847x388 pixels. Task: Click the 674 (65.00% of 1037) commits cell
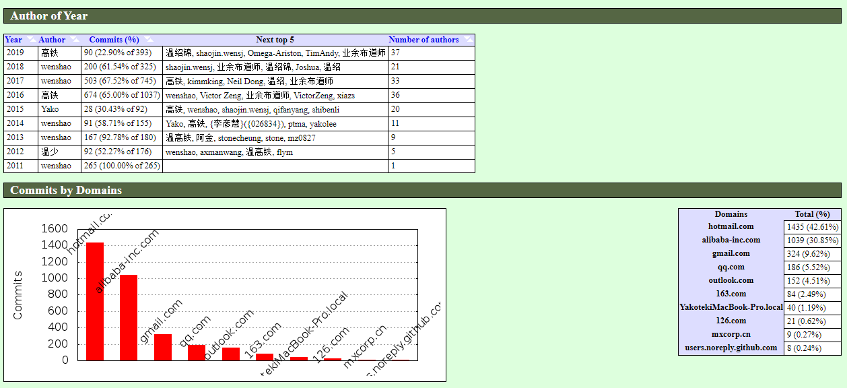[x=122, y=95]
